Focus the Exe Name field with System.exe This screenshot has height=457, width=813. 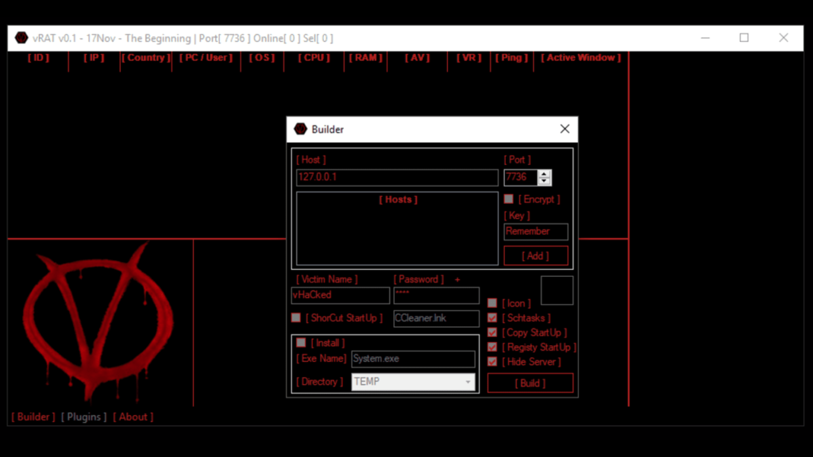[x=413, y=359]
